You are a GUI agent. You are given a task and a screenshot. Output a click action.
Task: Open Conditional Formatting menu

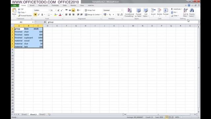[129, 13]
